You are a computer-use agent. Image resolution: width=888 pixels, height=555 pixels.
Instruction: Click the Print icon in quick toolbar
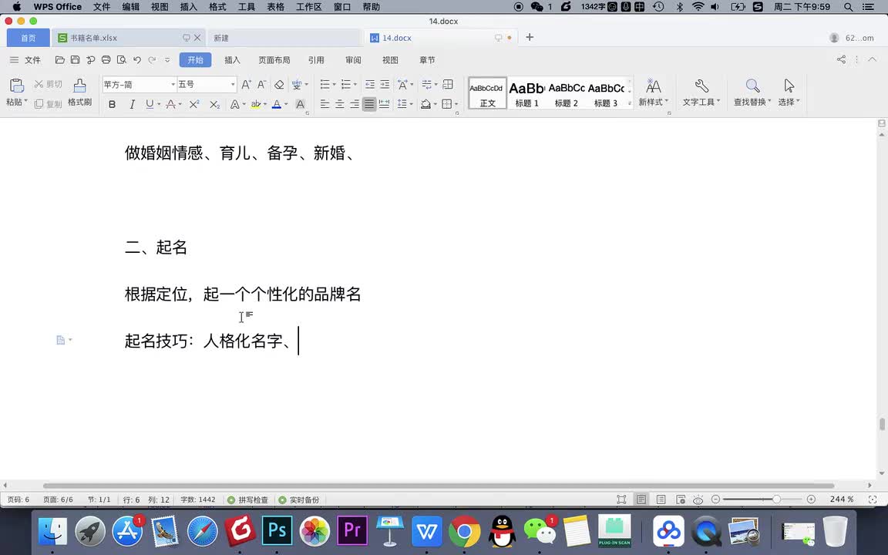coord(106,60)
